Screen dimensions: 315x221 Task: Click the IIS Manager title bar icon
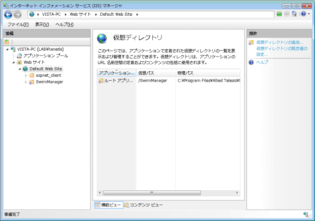[6, 6]
